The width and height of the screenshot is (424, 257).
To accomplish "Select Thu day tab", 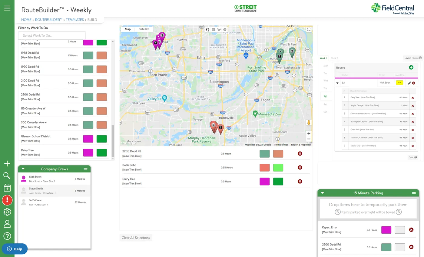I will (x=326, y=88).
